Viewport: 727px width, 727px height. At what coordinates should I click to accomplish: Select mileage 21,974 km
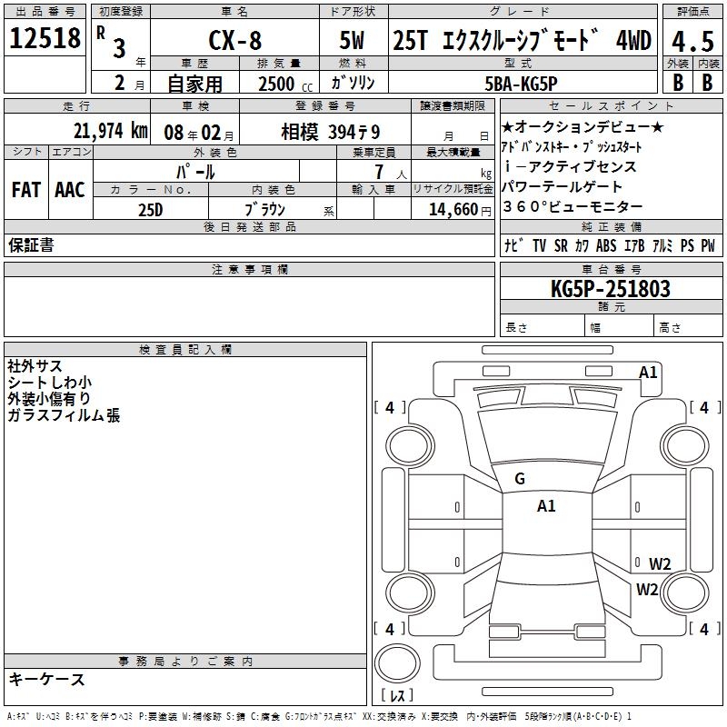(111, 131)
